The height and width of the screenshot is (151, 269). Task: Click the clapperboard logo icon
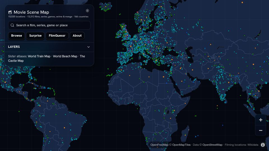pos(10,12)
